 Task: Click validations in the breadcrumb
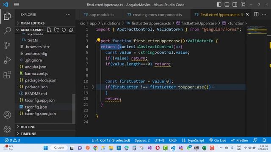(x=111, y=23)
